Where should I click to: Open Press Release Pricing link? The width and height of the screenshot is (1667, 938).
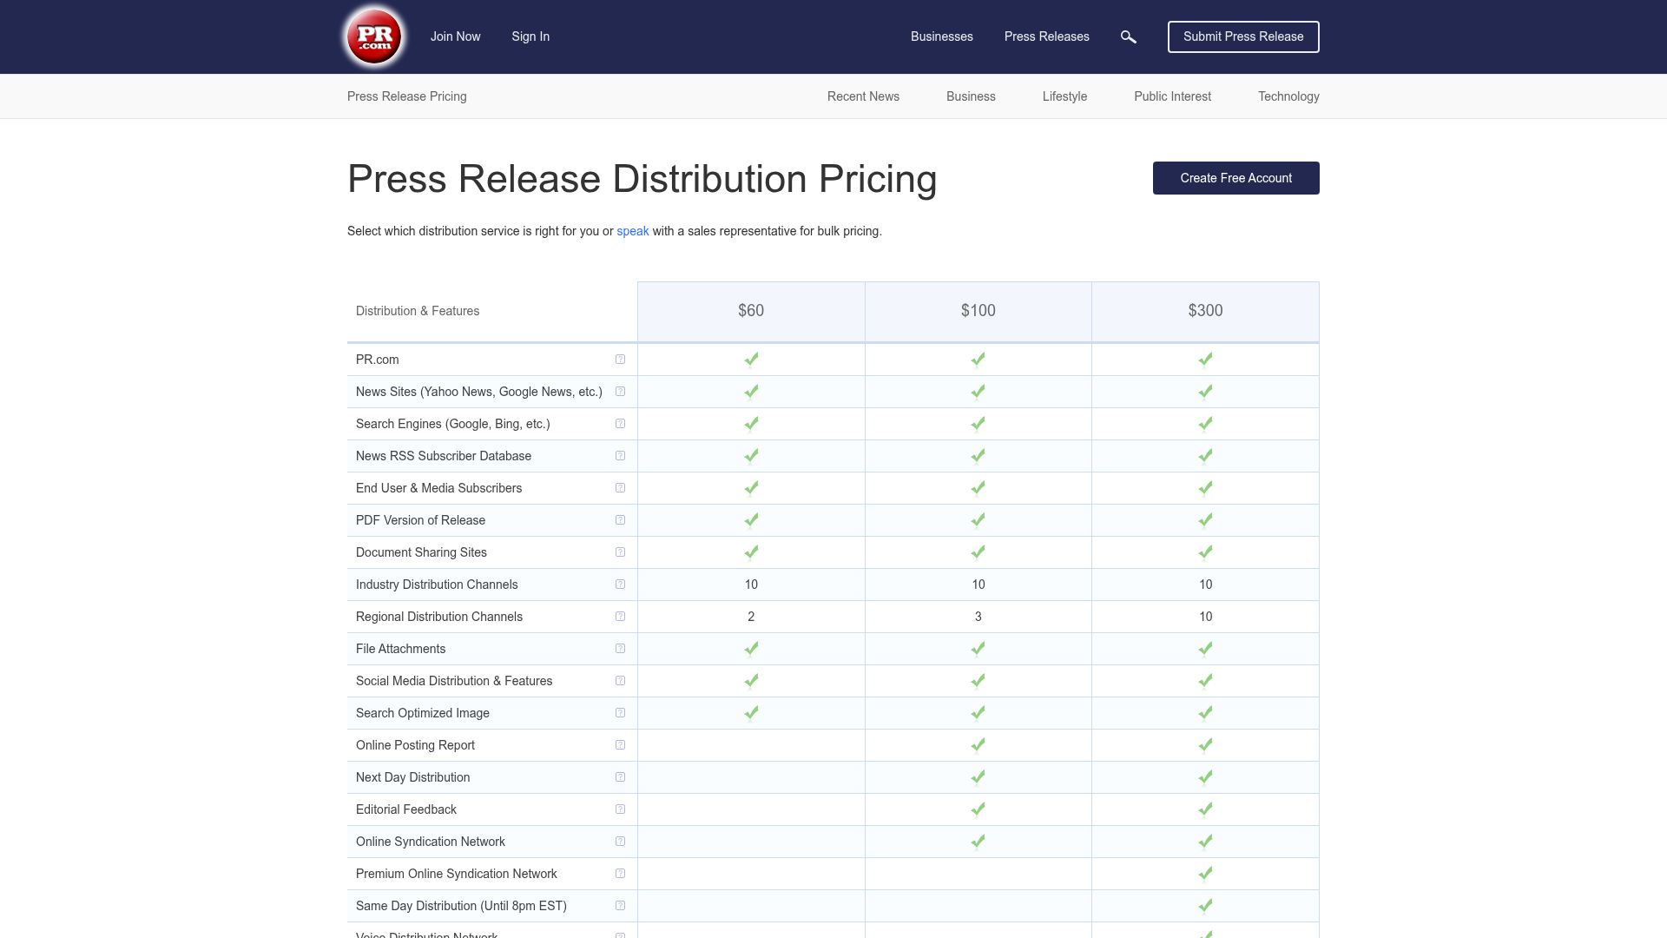[x=406, y=96]
